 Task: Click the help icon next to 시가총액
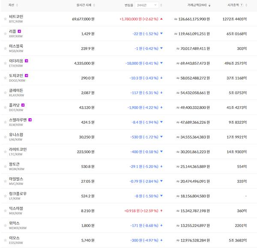click(x=242, y=5)
